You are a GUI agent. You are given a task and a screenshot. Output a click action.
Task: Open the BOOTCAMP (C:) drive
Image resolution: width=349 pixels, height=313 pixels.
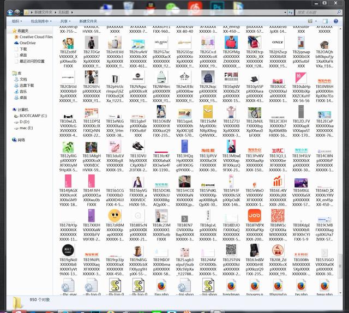33,116
